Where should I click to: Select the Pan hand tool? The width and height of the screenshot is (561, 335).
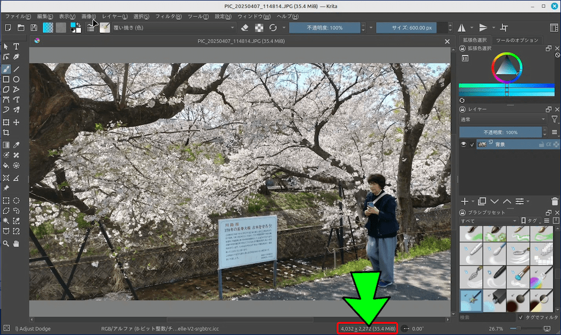coord(16,242)
